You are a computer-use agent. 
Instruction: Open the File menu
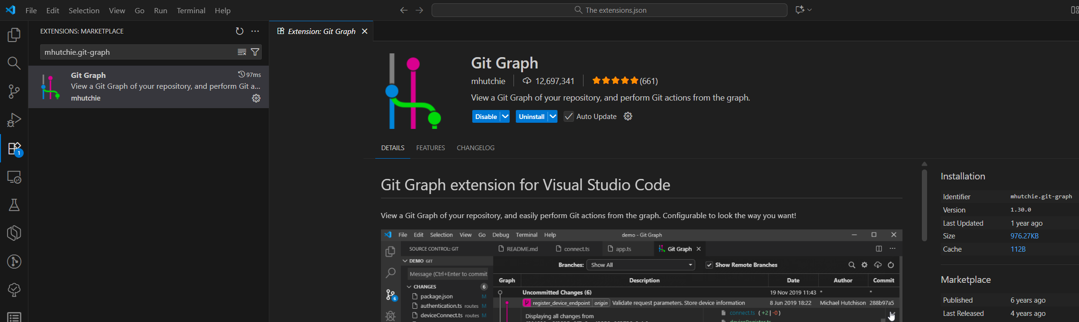click(x=31, y=10)
